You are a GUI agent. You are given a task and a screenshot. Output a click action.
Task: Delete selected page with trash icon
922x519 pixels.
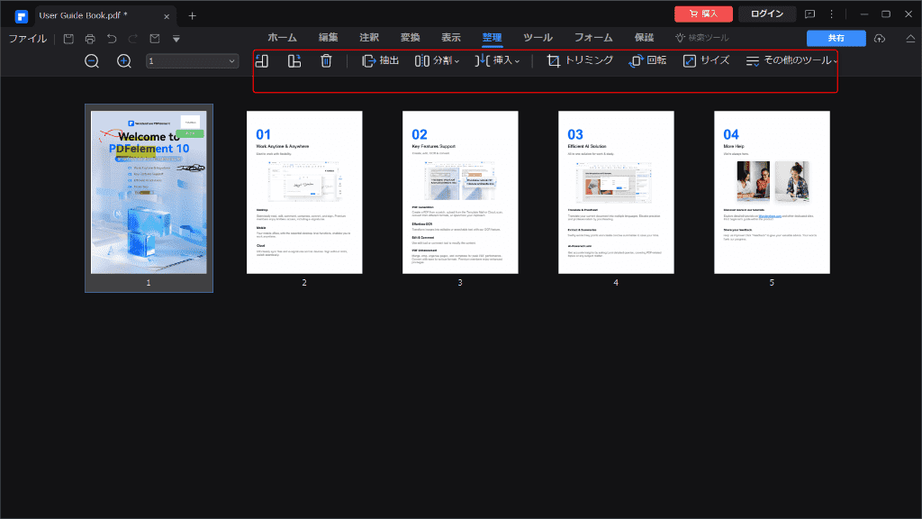coord(326,60)
